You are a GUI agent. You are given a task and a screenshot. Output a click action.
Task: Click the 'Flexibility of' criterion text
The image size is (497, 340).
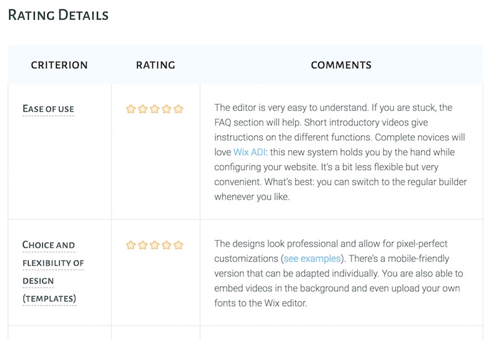53,263
